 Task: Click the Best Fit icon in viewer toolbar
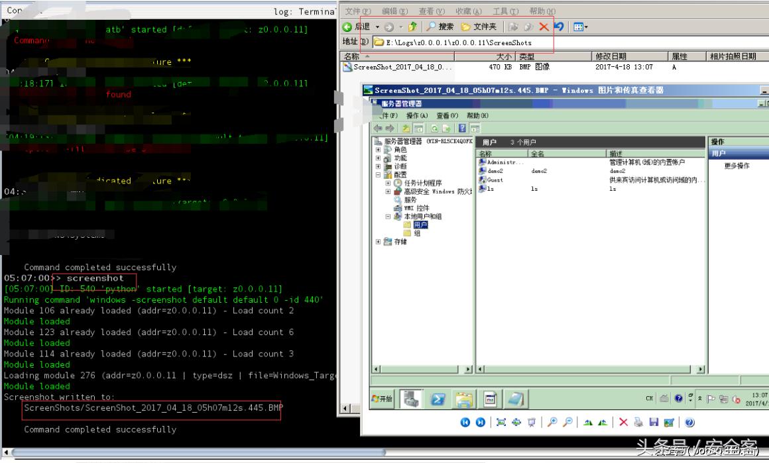(x=501, y=423)
